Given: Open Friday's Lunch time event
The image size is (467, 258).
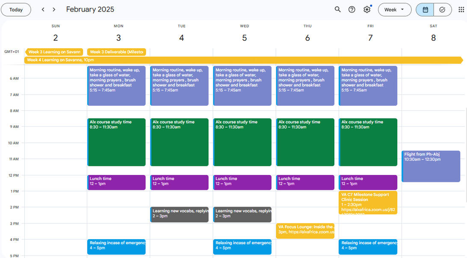Looking at the screenshot, I should click(x=368, y=182).
